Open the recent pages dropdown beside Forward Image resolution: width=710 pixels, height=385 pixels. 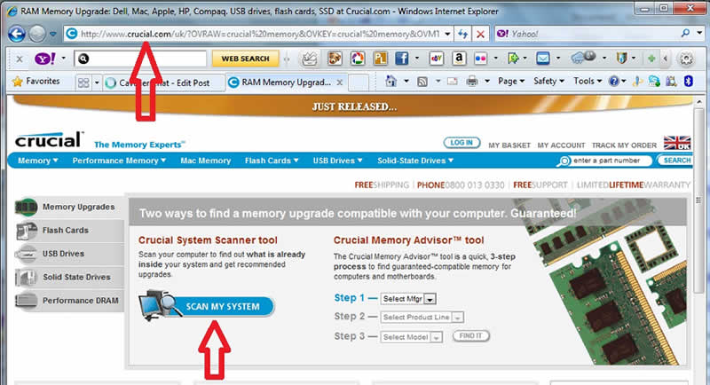click(53, 34)
